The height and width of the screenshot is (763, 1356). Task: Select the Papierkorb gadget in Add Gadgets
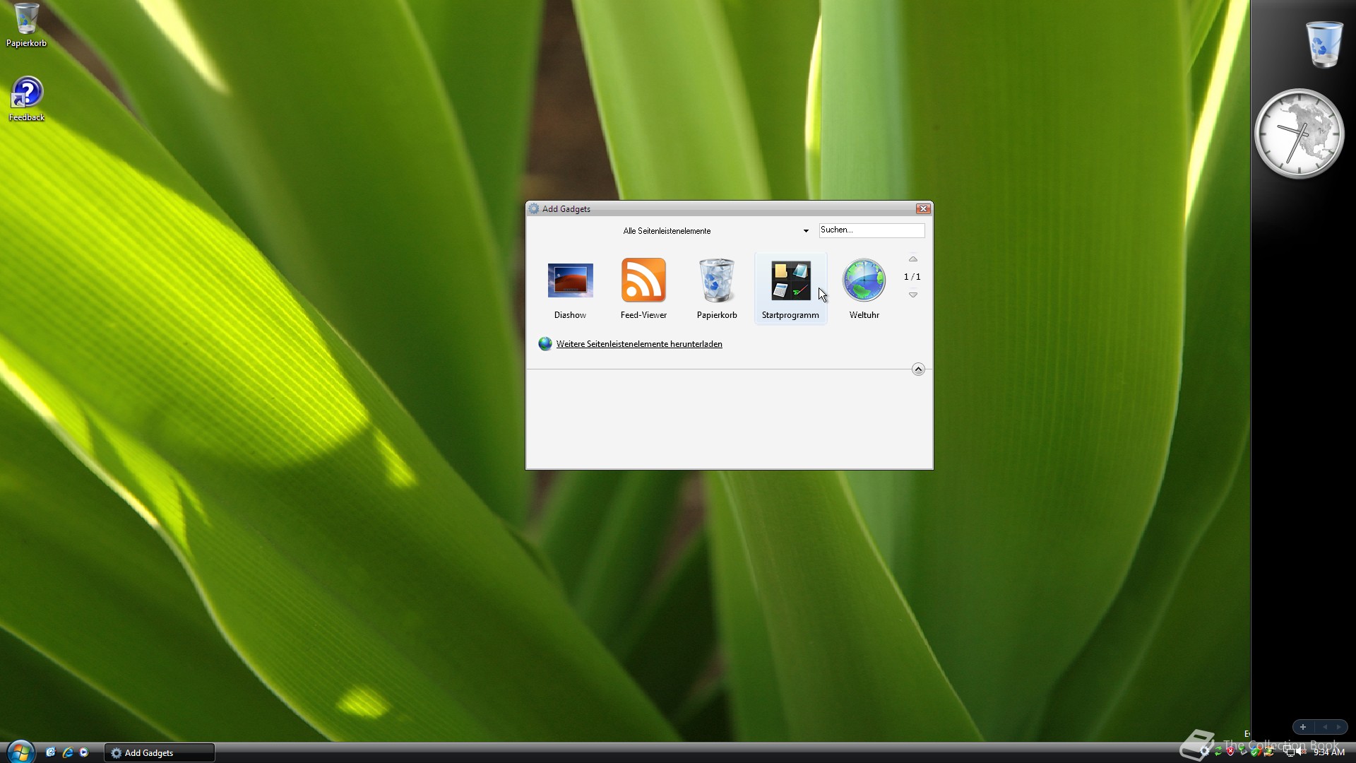717,280
